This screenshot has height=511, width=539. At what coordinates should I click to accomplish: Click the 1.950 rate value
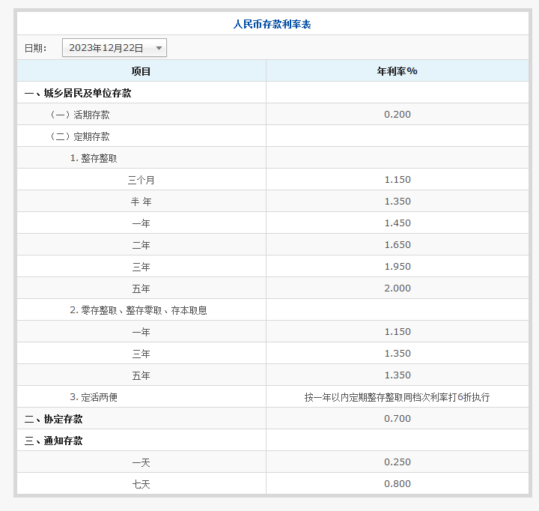[398, 266]
